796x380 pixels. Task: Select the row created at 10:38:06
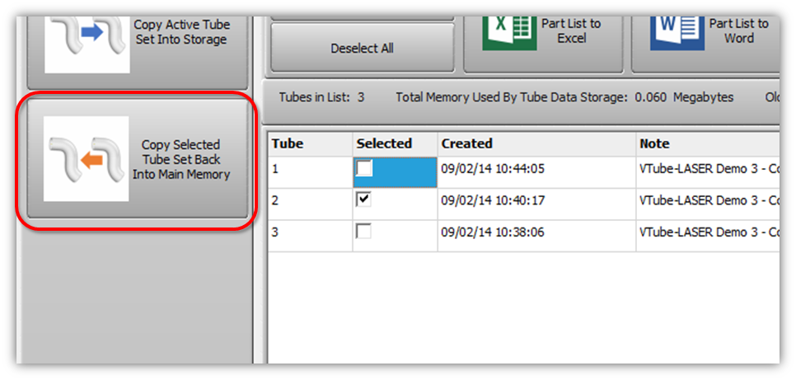[493, 232]
